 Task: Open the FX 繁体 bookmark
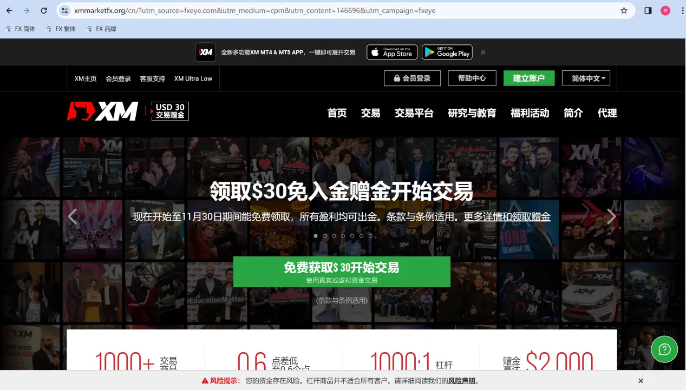coord(61,29)
